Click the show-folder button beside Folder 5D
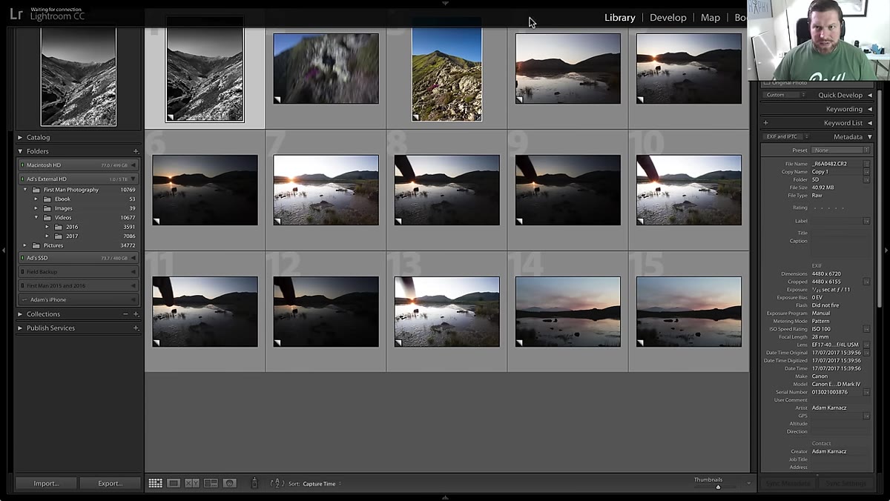Screen dimensions: 890x501 click(x=866, y=179)
